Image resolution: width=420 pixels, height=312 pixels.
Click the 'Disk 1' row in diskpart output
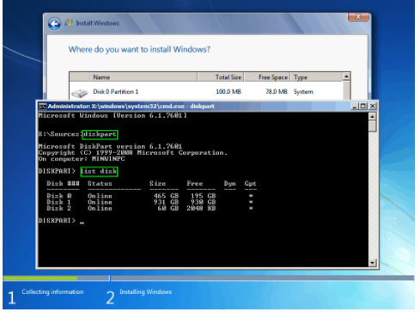coord(150,202)
